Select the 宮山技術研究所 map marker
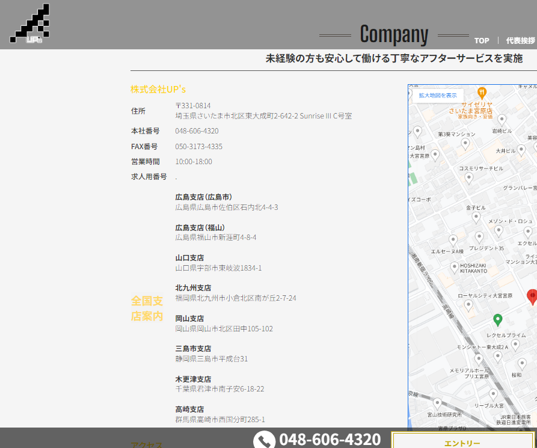This screenshot has width=537, height=448. [437, 404]
